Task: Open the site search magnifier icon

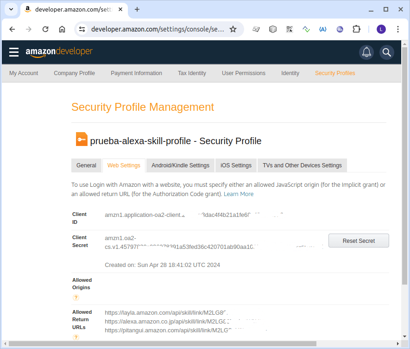Action: pos(387,52)
